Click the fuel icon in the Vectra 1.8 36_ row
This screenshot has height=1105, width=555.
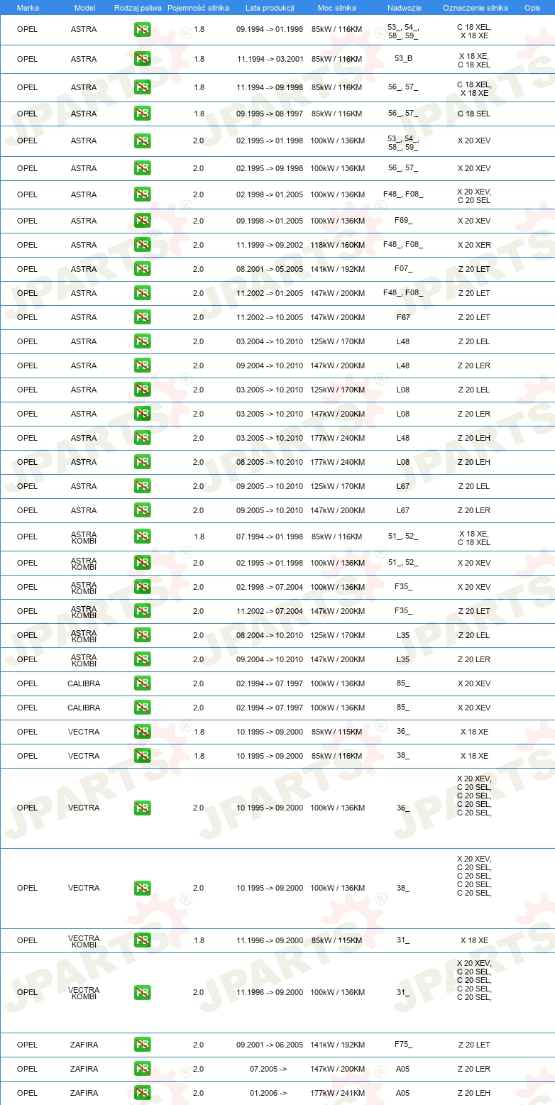tap(142, 732)
